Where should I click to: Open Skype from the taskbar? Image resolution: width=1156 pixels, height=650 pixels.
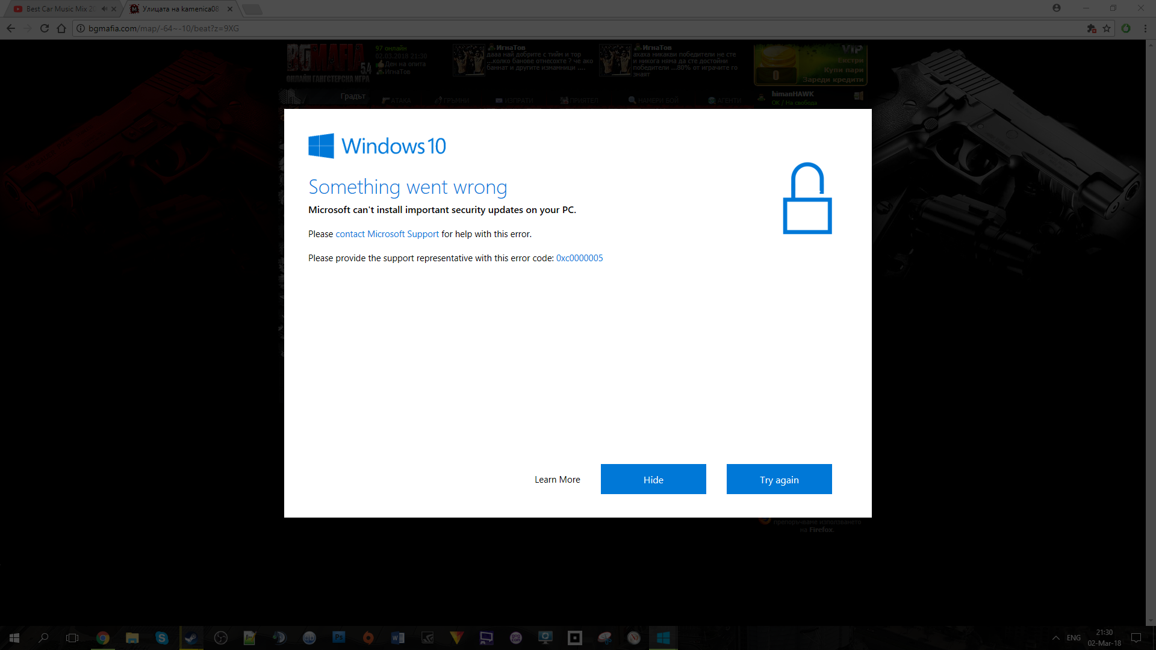[161, 638]
